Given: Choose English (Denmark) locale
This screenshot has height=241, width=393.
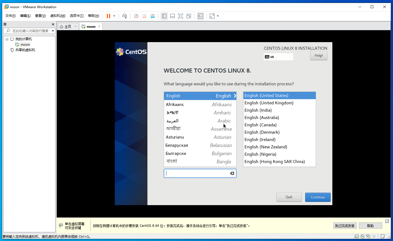Looking at the screenshot, I should point(280,132).
